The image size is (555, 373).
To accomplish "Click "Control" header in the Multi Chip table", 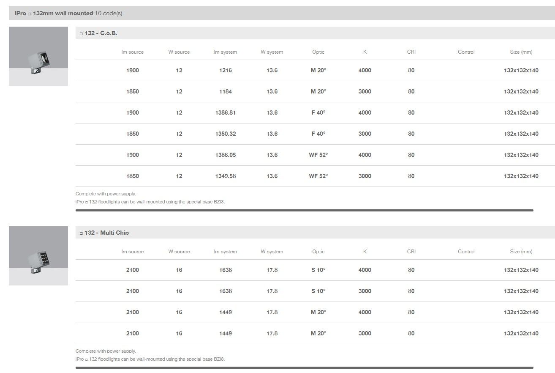I will click(466, 252).
